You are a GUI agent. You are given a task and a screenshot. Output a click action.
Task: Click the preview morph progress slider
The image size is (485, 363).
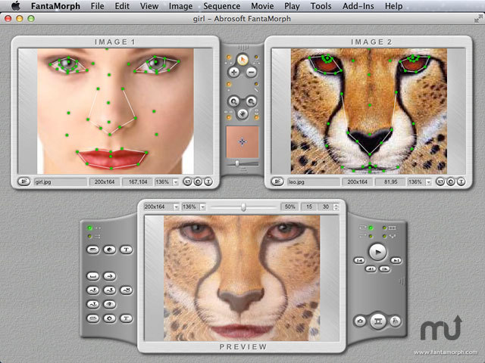pos(242,206)
